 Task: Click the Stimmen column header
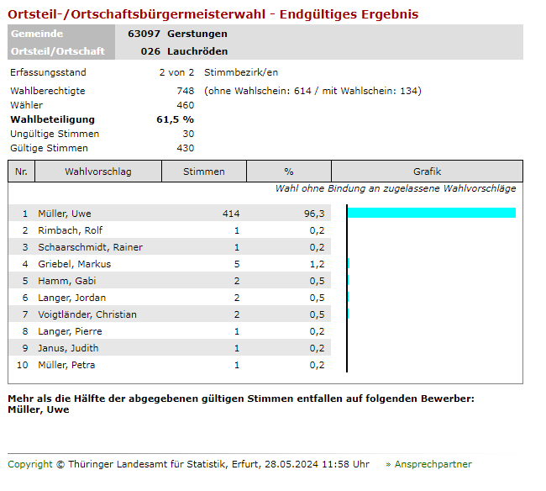point(204,172)
